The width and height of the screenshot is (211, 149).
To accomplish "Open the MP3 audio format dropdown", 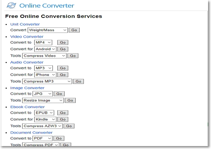I will 43,68.
